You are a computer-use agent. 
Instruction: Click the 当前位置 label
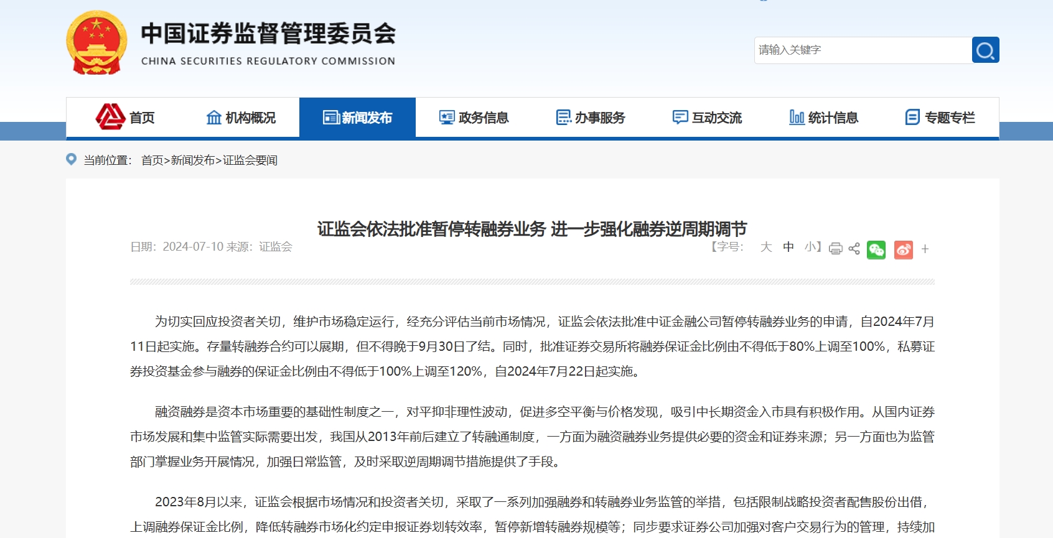pyautogui.click(x=108, y=160)
